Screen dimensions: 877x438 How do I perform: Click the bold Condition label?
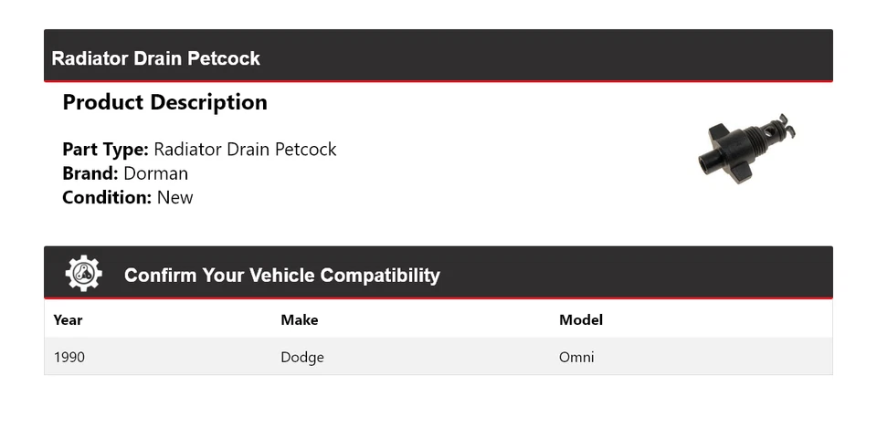(107, 197)
